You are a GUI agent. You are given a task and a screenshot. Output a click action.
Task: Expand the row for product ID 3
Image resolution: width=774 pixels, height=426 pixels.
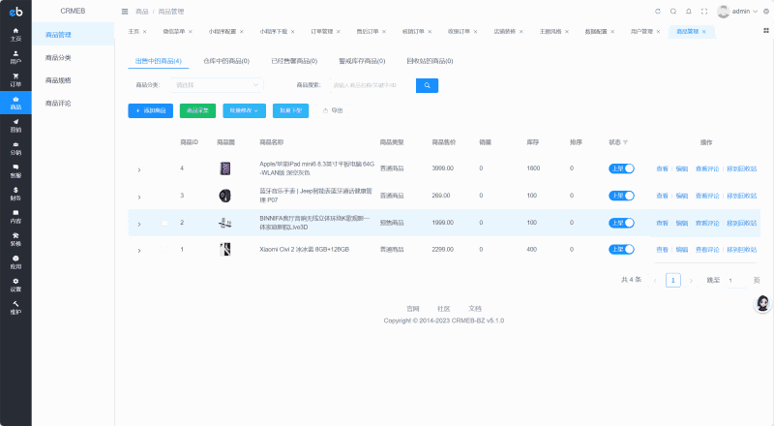pyautogui.click(x=139, y=197)
